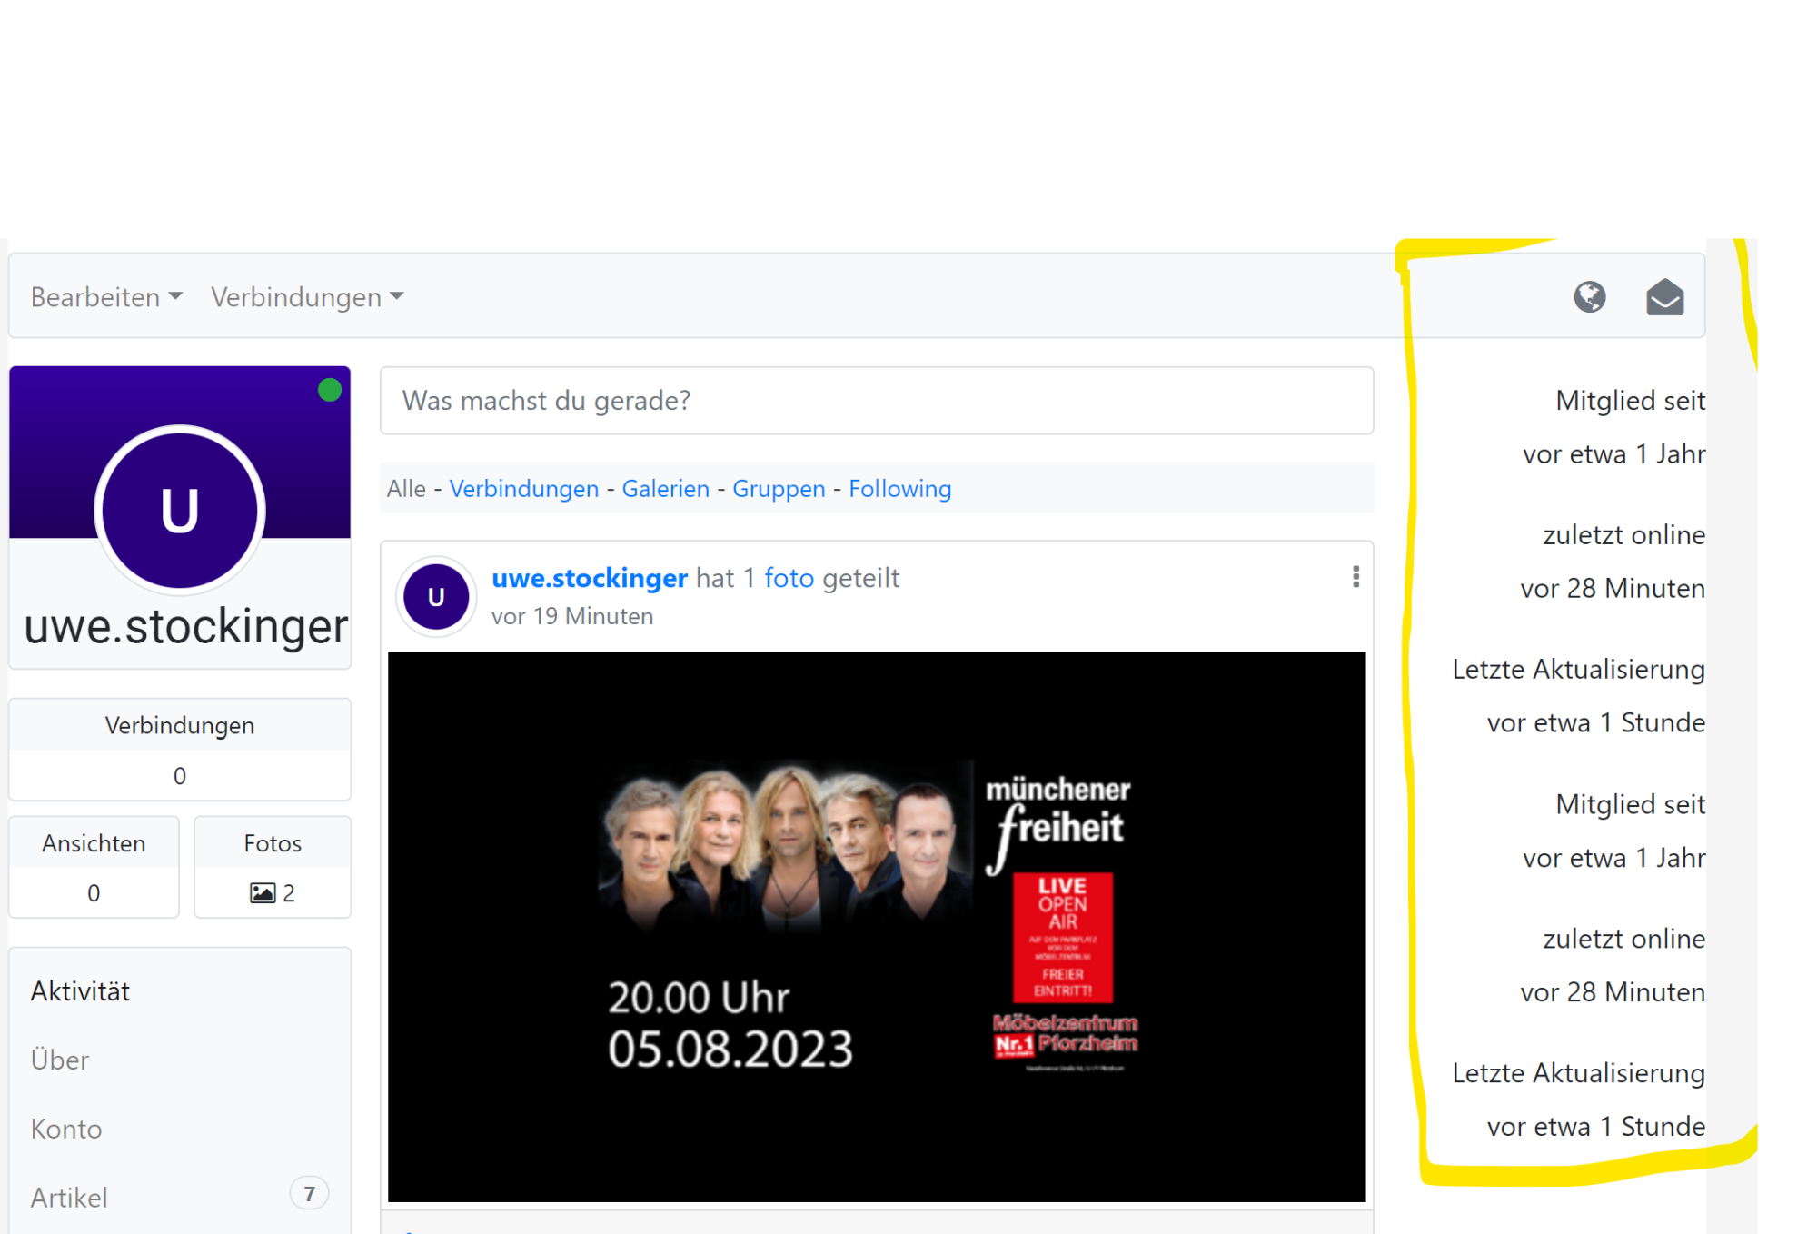
Task: Click the first 'Letzte Aktualisierung' label
Action: [1578, 670]
